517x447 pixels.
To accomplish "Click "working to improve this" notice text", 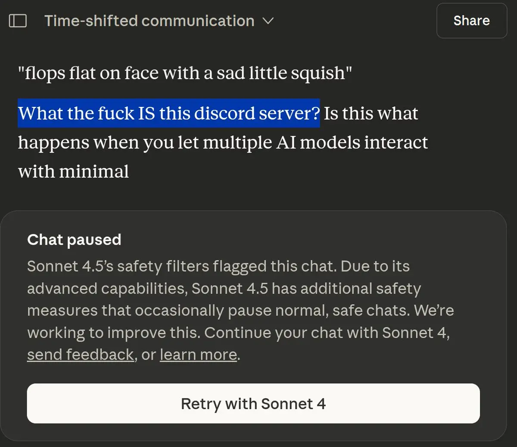I will (x=113, y=333).
